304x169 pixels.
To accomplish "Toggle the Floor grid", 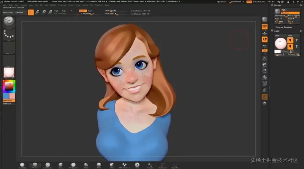I will [265, 33].
